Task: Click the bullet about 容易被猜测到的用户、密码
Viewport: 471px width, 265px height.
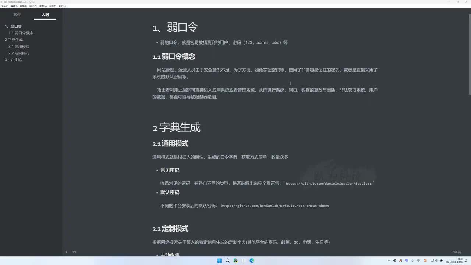Action: [224, 43]
